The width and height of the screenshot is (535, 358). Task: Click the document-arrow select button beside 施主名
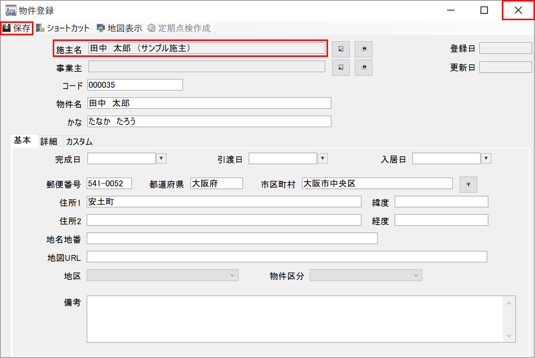341,49
